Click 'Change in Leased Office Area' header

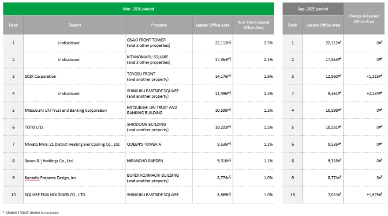point(364,19)
